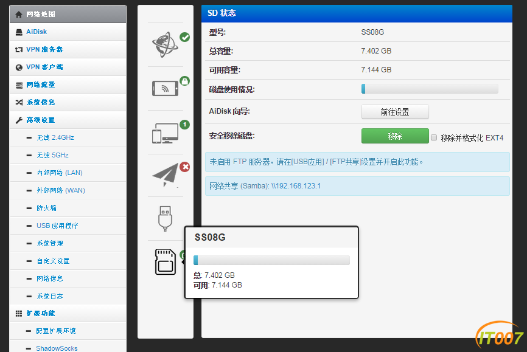Image resolution: width=527 pixels, height=352 pixels.
Task: Click the grid icon for extension features
Action: pos(19,313)
